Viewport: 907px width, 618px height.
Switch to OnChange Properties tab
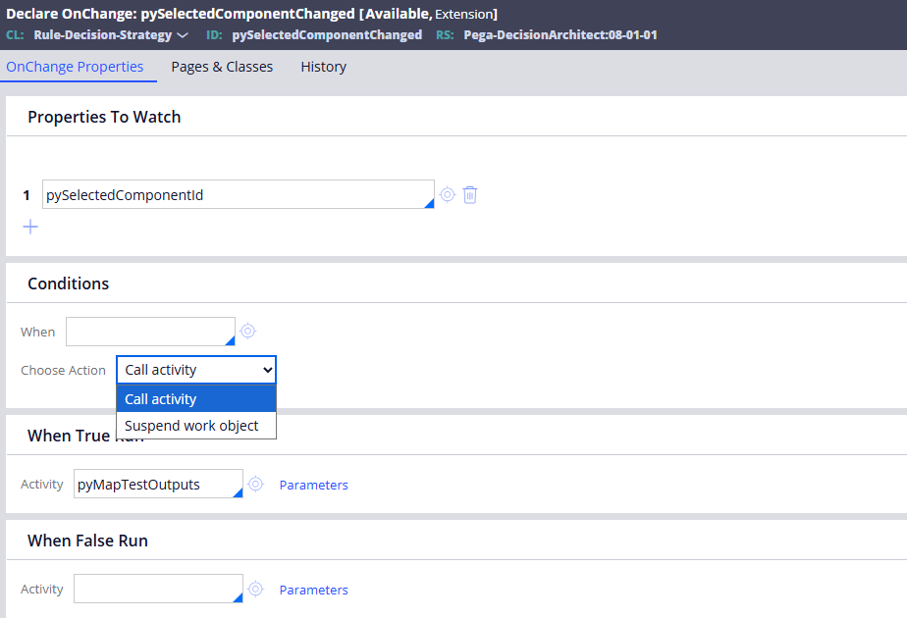(75, 67)
